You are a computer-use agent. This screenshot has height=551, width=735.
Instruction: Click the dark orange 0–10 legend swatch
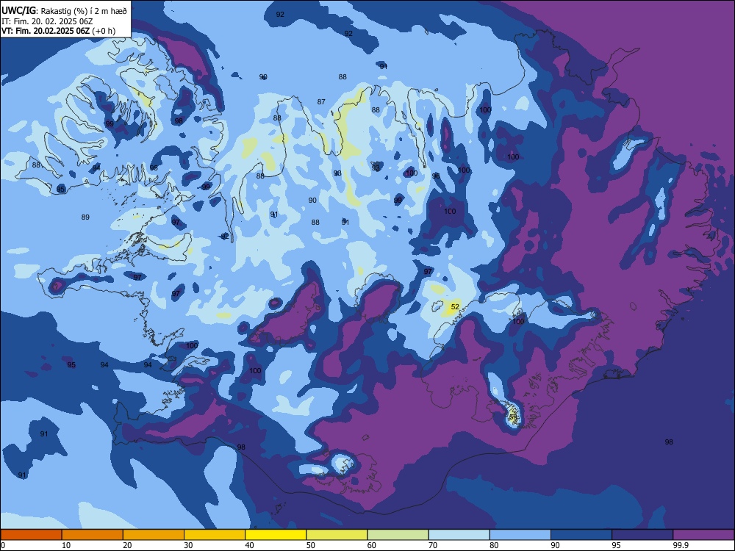click(x=31, y=535)
